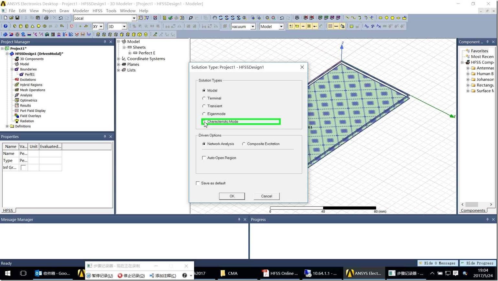The image size is (498, 281).
Task: Tick the Inf Gr... value checkbox
Action: point(23,167)
